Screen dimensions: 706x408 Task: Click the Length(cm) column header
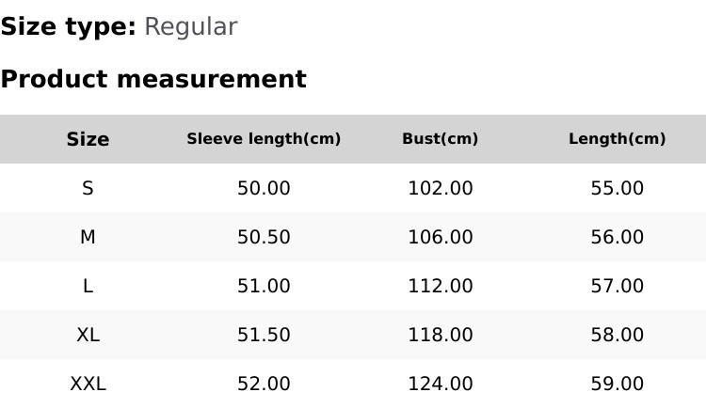617,139
